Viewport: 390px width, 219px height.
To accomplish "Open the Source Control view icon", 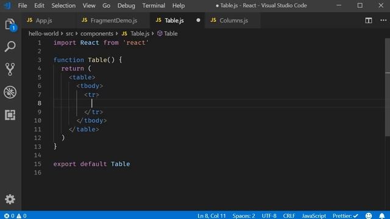I will (10, 69).
